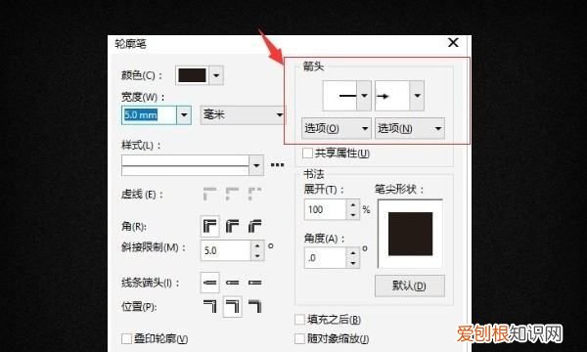Select round corner 角 option
The width and height of the screenshot is (587, 352).
(x=232, y=226)
